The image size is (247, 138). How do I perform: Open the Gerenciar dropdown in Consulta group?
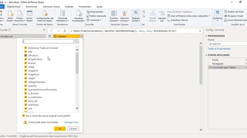coord(94,20)
